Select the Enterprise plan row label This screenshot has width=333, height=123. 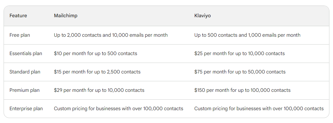click(26, 109)
